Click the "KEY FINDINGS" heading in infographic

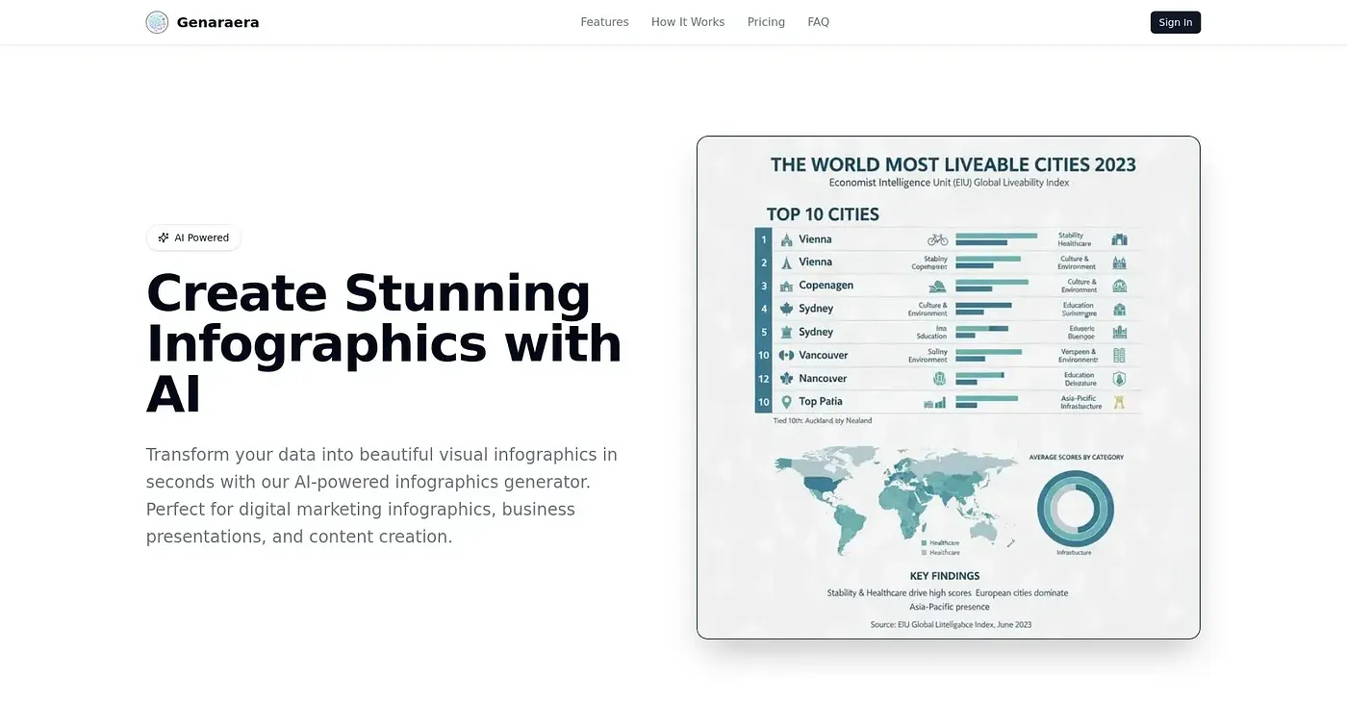pyautogui.click(x=945, y=576)
